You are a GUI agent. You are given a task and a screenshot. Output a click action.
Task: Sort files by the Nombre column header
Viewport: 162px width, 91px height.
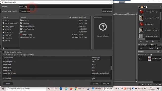46,18
